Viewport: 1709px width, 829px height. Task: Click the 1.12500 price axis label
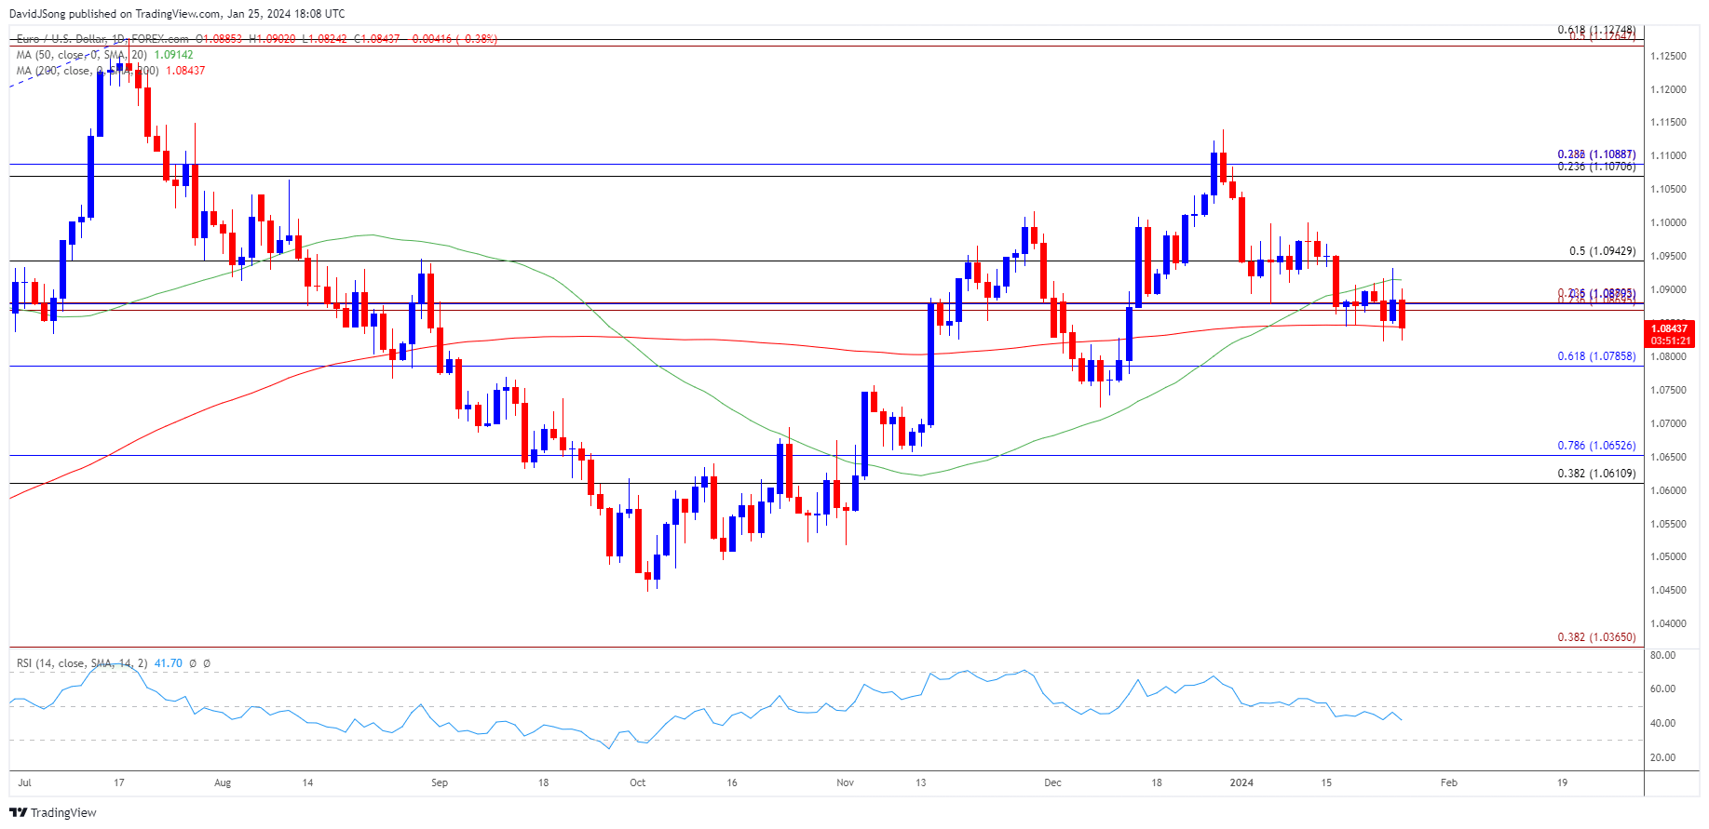tap(1668, 57)
